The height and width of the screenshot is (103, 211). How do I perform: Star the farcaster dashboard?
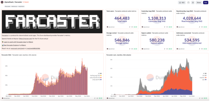(182, 2)
